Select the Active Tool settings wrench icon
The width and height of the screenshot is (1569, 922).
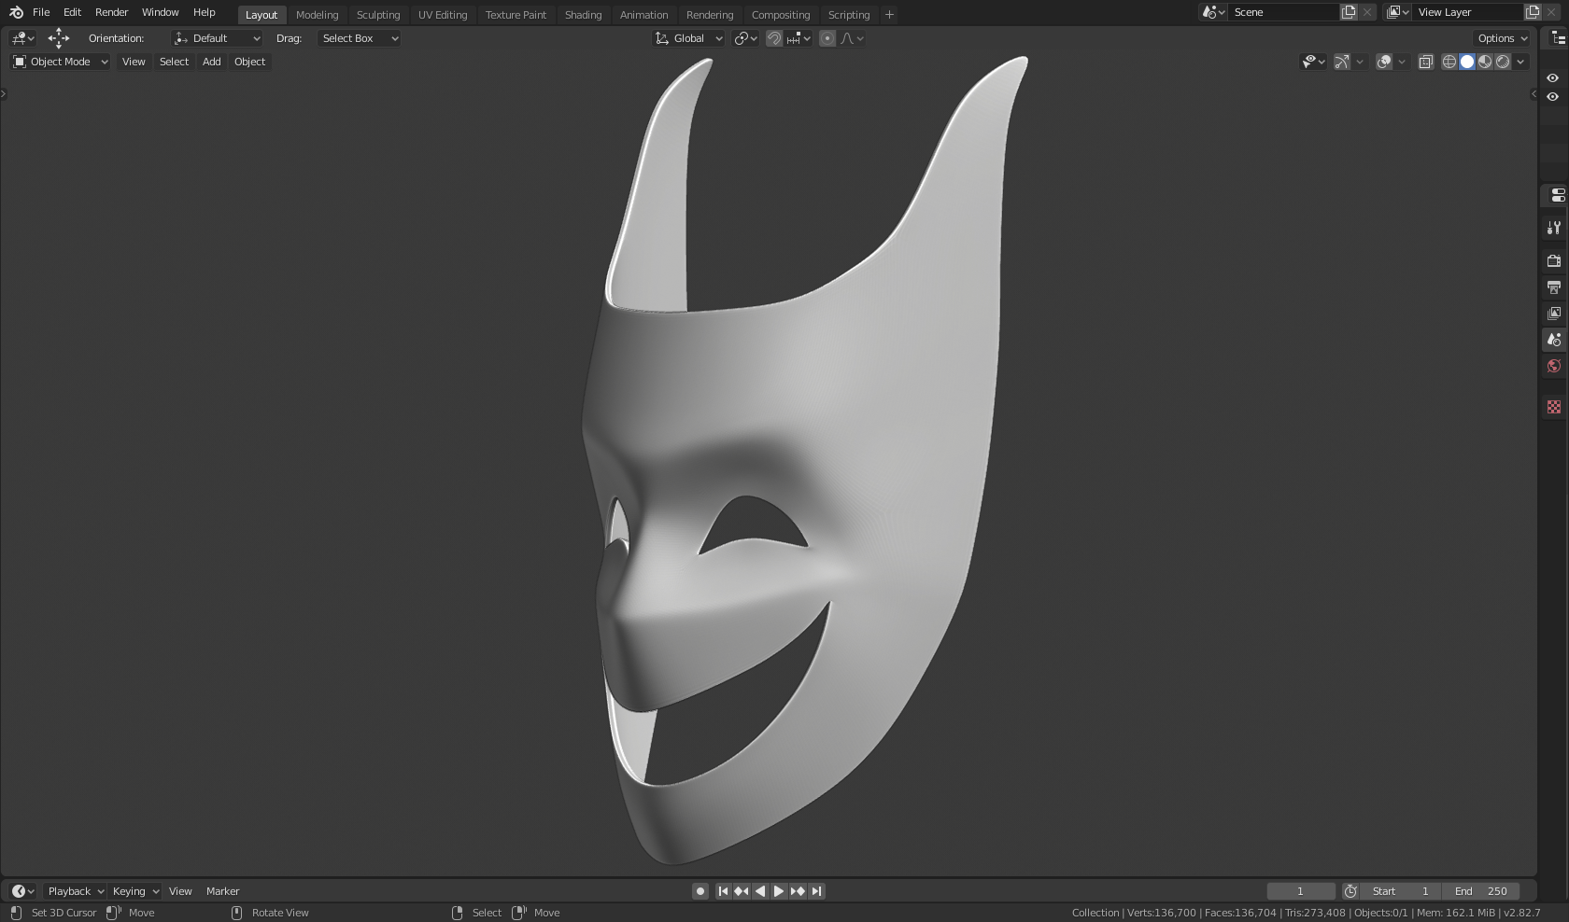pos(1553,228)
